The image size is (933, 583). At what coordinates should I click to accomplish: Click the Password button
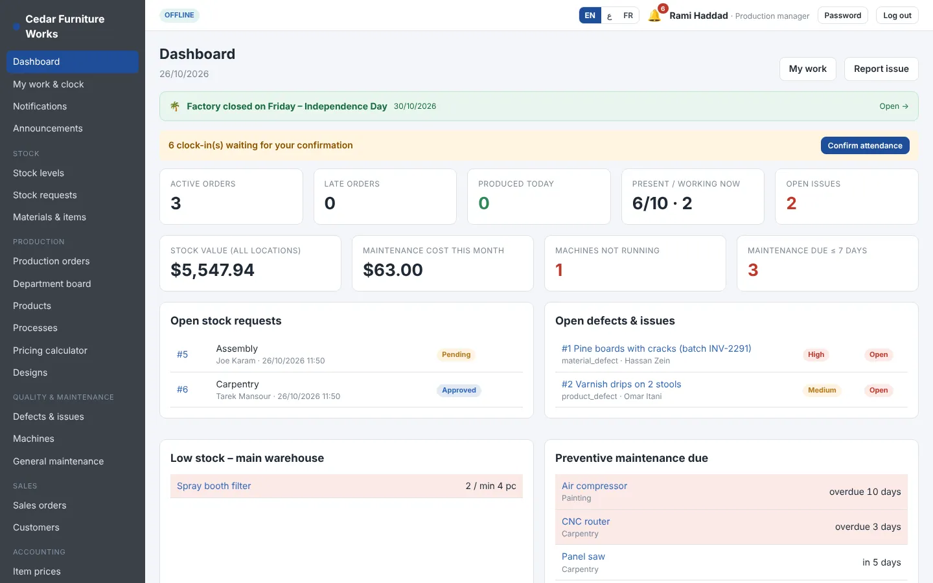pos(842,16)
